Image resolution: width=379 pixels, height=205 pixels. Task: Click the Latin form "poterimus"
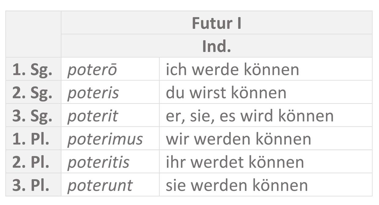(105, 139)
